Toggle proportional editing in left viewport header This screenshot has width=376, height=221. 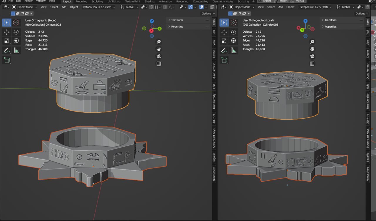point(165,7)
